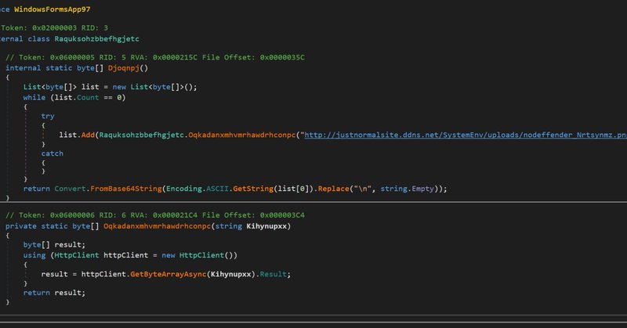Click the Replace method call

(x=334, y=189)
